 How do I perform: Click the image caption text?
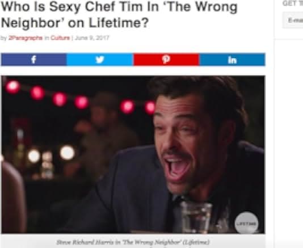pyautogui.click(x=133, y=242)
